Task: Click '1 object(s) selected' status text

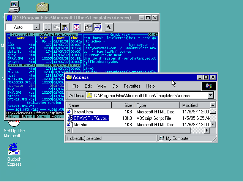Action: (84, 138)
